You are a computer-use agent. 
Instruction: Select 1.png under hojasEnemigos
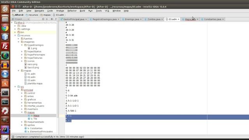pos(34,48)
